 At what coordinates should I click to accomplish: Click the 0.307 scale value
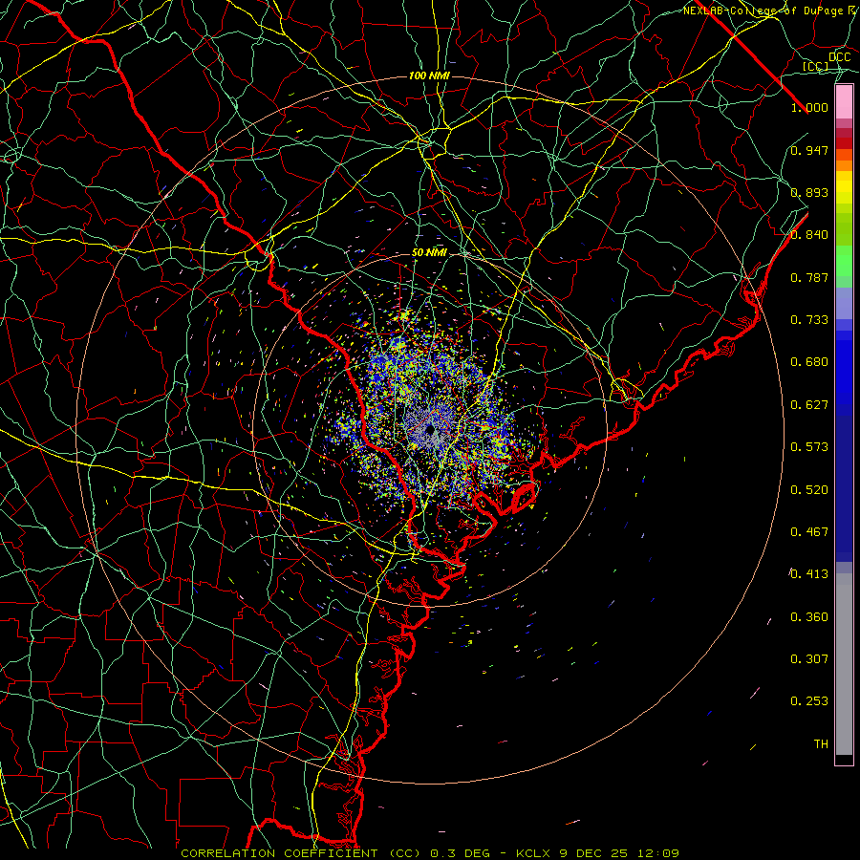tap(809, 659)
